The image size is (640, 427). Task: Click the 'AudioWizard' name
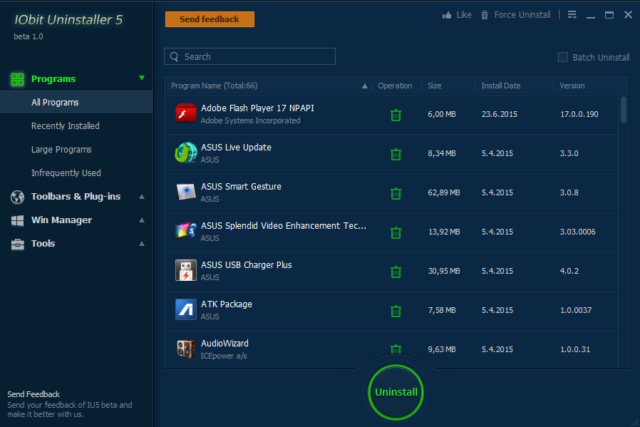point(224,344)
